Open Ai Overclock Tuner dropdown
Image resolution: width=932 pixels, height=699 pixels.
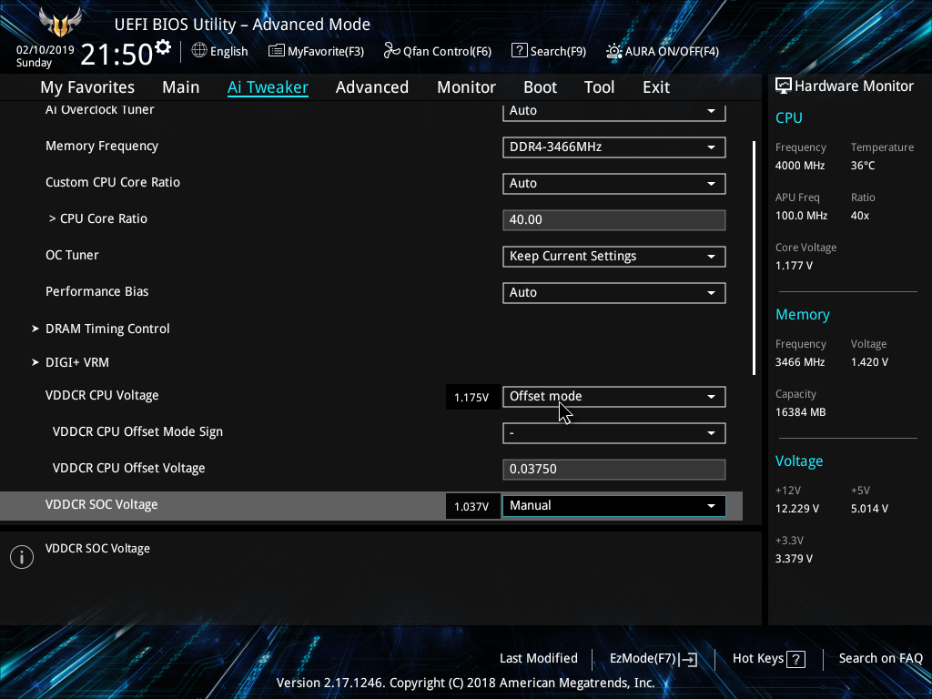pyautogui.click(x=614, y=111)
